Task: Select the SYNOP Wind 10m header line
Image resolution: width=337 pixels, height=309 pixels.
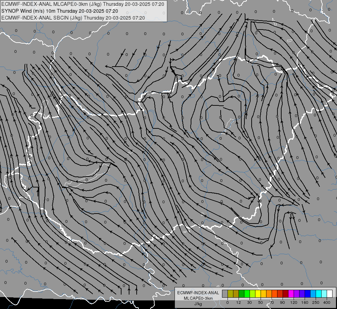Action: (60, 11)
